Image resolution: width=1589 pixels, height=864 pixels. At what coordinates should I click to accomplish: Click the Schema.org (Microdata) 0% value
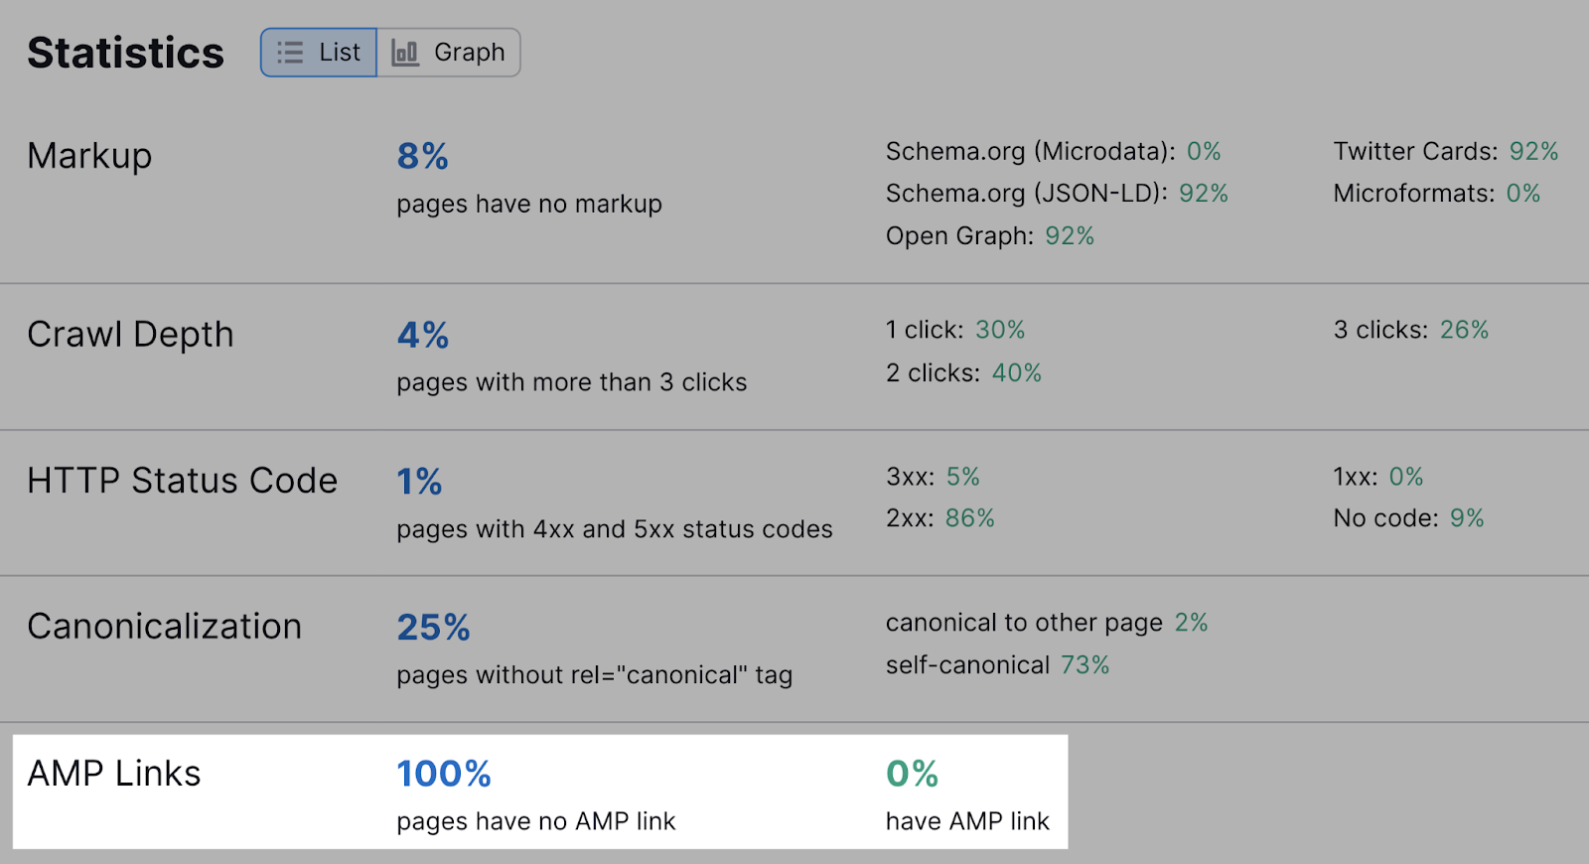pyautogui.click(x=1204, y=151)
